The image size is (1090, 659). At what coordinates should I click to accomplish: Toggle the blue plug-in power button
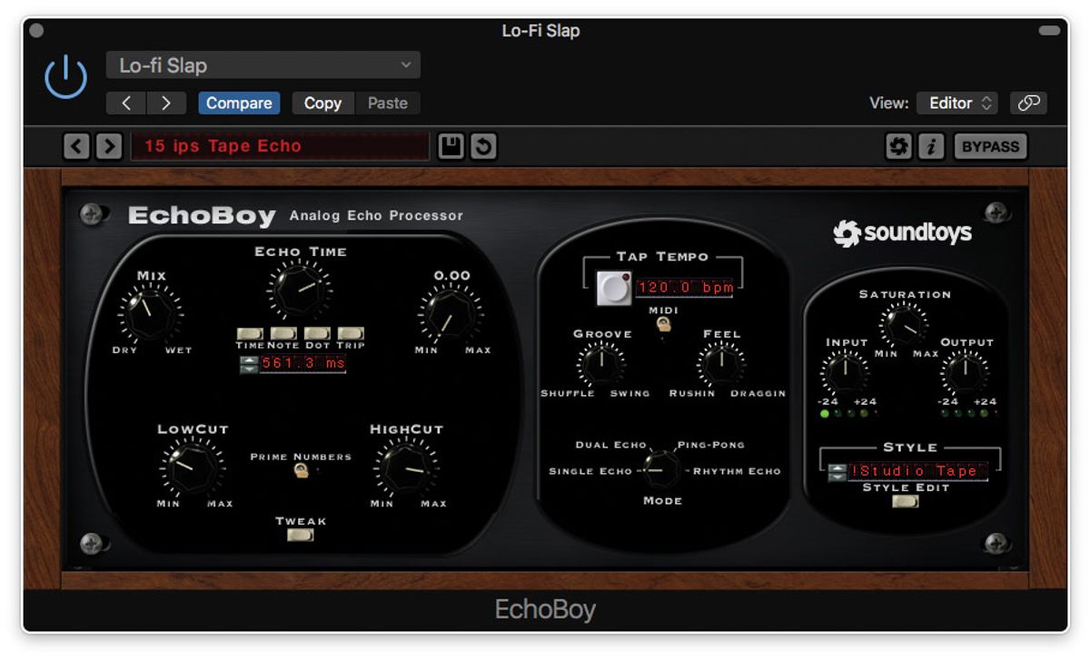pos(66,78)
